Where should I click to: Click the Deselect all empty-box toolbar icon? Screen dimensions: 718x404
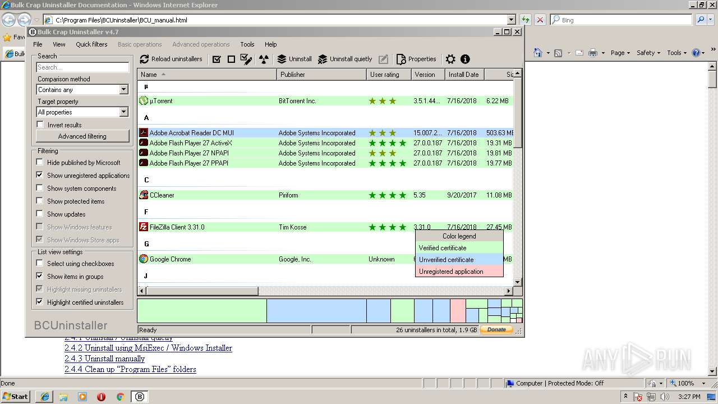(x=231, y=59)
